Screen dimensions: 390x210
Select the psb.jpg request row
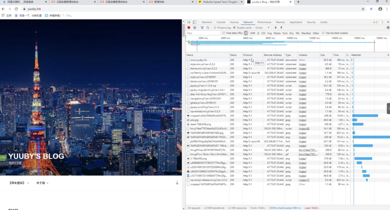point(287,120)
